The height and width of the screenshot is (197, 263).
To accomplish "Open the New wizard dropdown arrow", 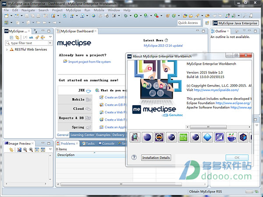I will point(11,16).
